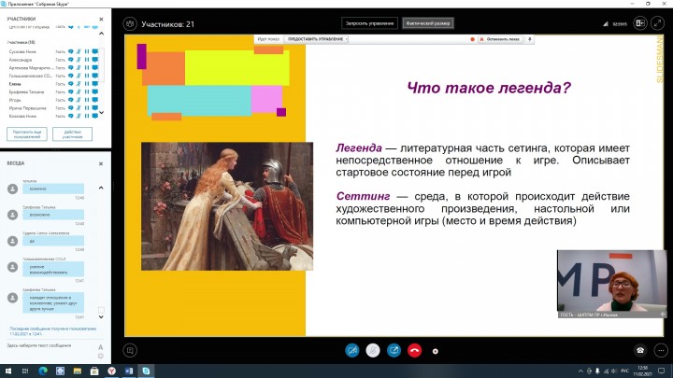The width and height of the screenshot is (673, 378).
Task: Close the Участники panel
Action: click(x=101, y=17)
